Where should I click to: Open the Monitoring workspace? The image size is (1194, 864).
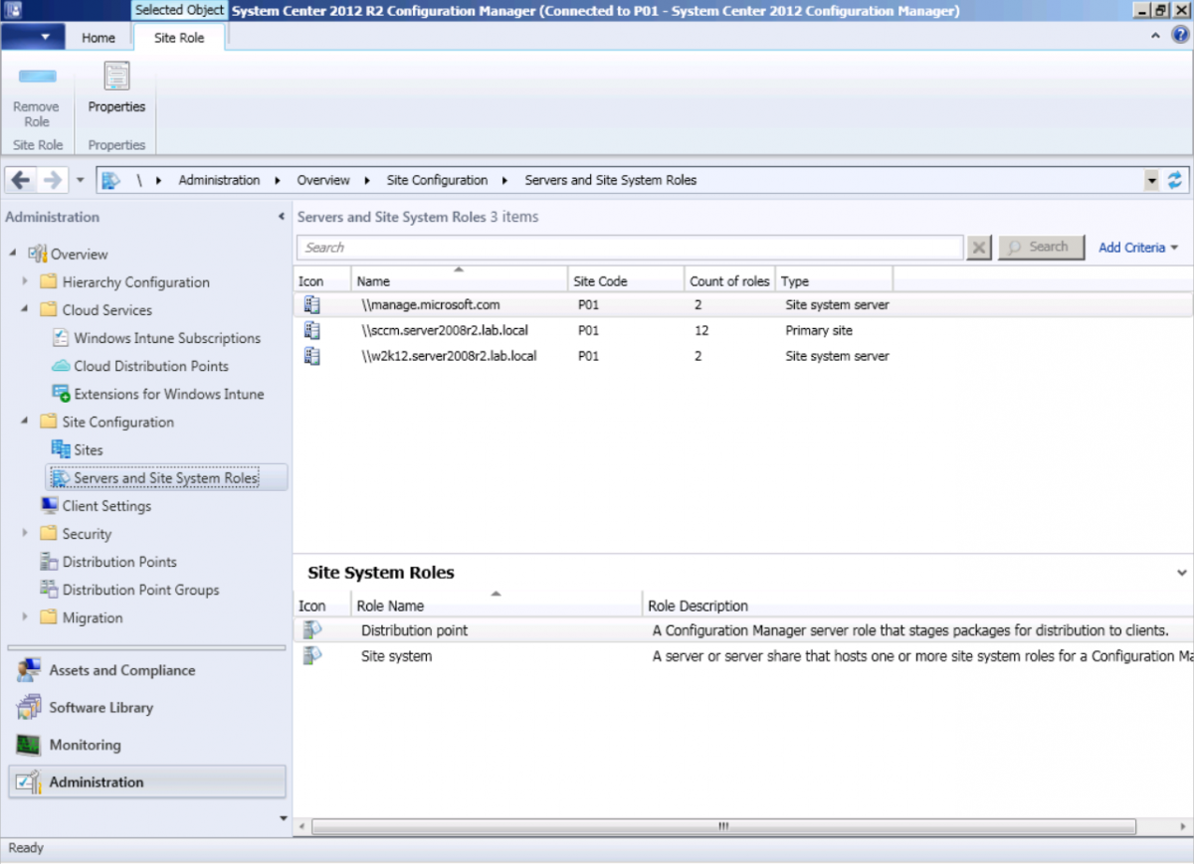(147, 745)
